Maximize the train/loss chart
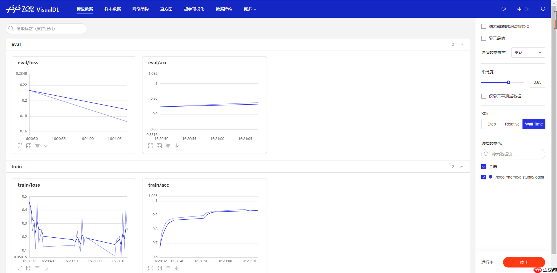Screen dimensions: 557x273 tap(20, 268)
